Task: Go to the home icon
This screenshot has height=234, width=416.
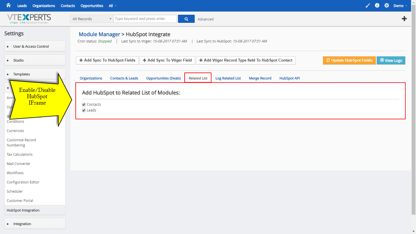Action: coord(8,5)
